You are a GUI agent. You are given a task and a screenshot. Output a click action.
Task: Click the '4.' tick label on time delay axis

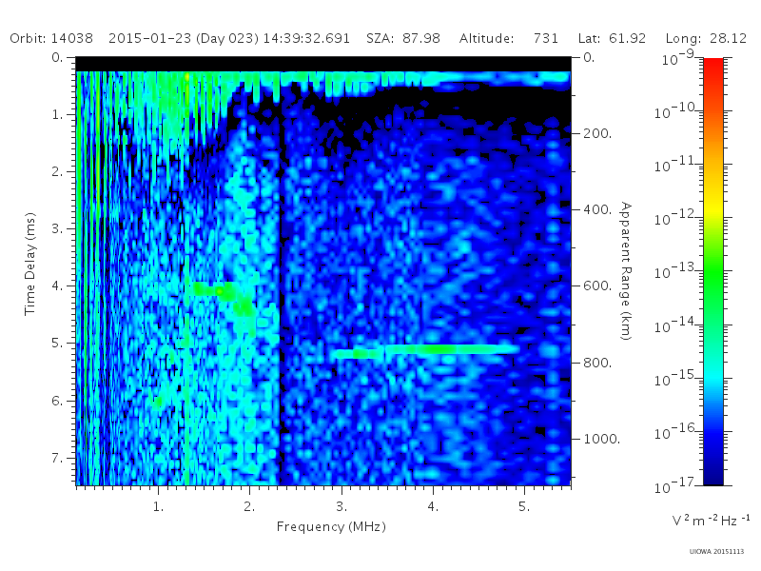tap(58, 285)
